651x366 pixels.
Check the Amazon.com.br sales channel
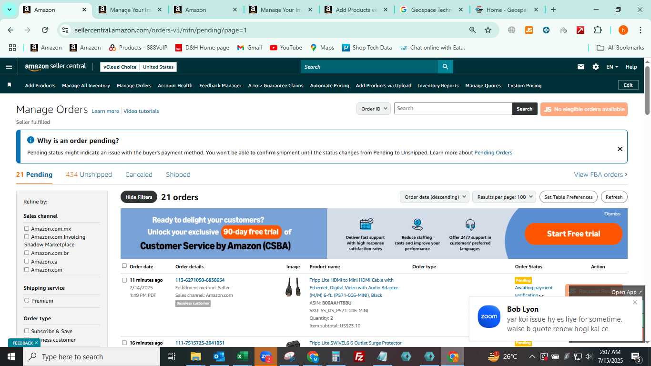pyautogui.click(x=27, y=253)
